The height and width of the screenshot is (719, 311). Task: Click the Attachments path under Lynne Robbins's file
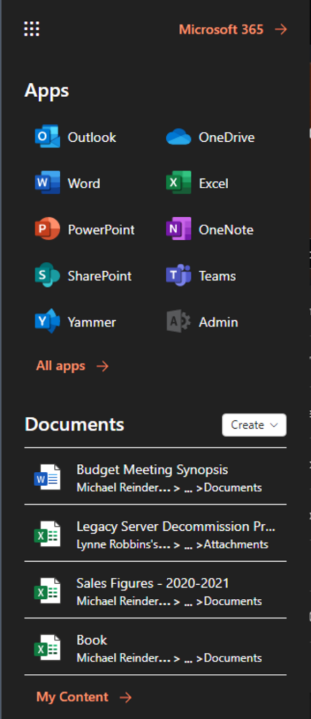236,544
